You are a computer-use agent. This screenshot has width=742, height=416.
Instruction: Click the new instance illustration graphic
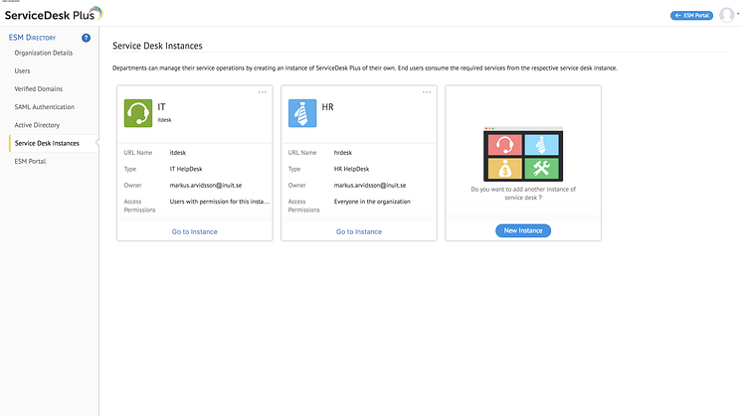click(522, 155)
